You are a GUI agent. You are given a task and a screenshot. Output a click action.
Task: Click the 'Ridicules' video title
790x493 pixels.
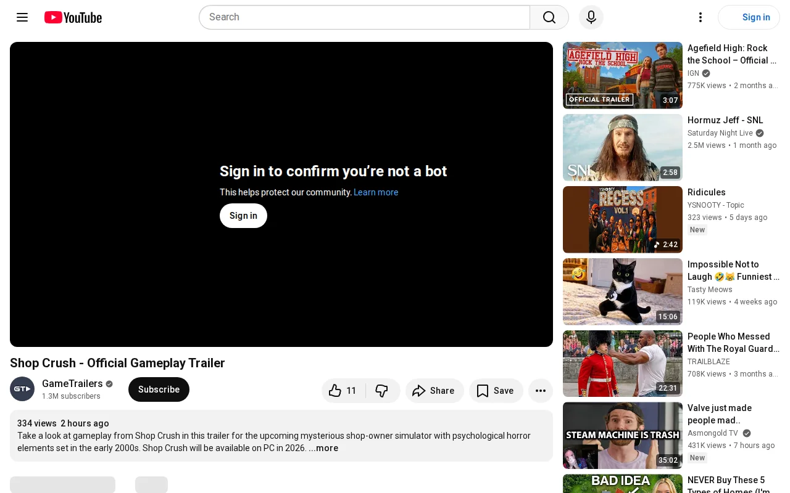pyautogui.click(x=707, y=192)
